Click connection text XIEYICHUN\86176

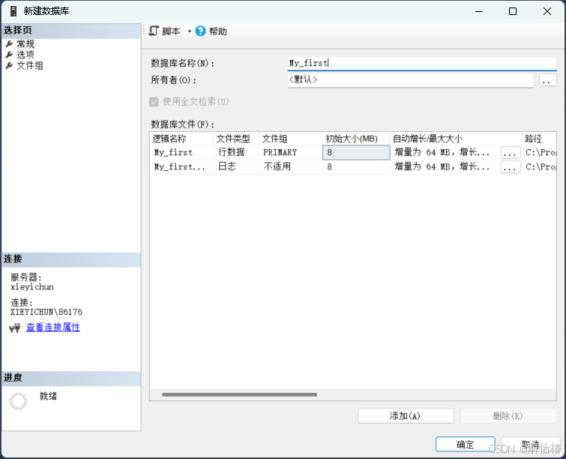click(46, 312)
